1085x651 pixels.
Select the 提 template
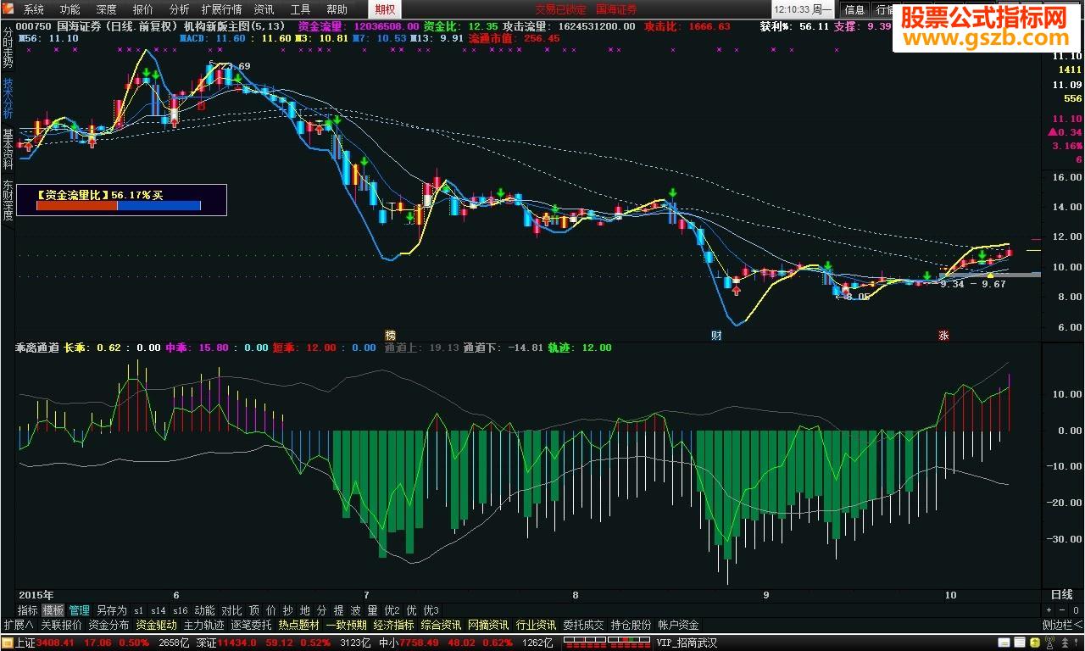click(339, 610)
